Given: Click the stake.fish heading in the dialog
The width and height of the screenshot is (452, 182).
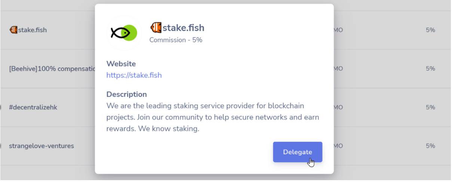Looking at the screenshot, I should pyautogui.click(x=183, y=28).
